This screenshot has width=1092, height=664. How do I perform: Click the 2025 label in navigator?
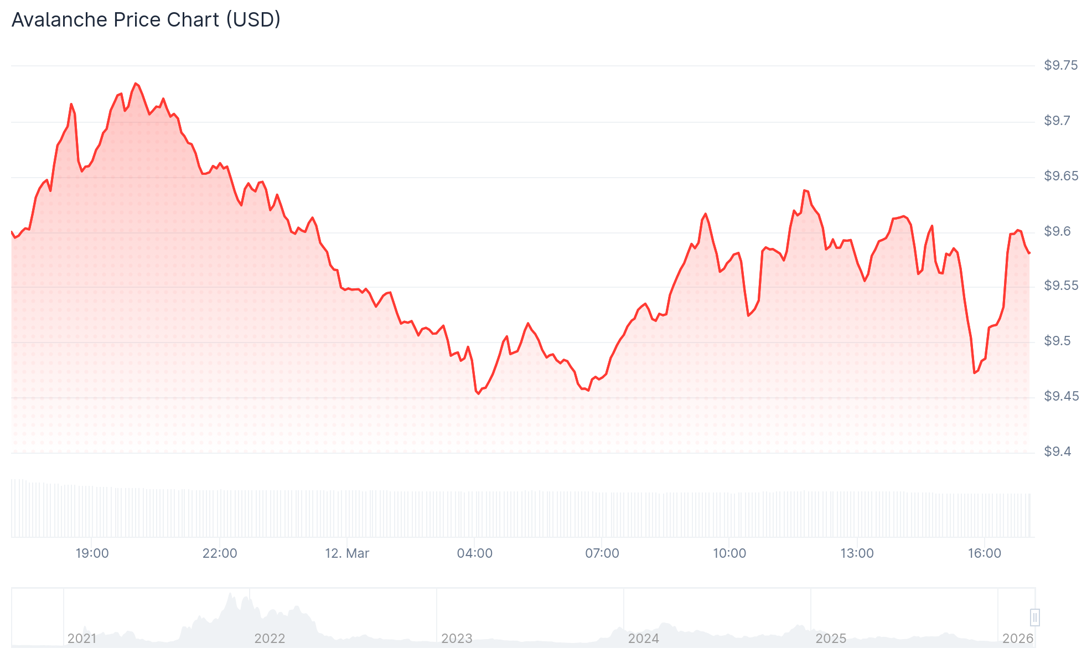point(831,639)
